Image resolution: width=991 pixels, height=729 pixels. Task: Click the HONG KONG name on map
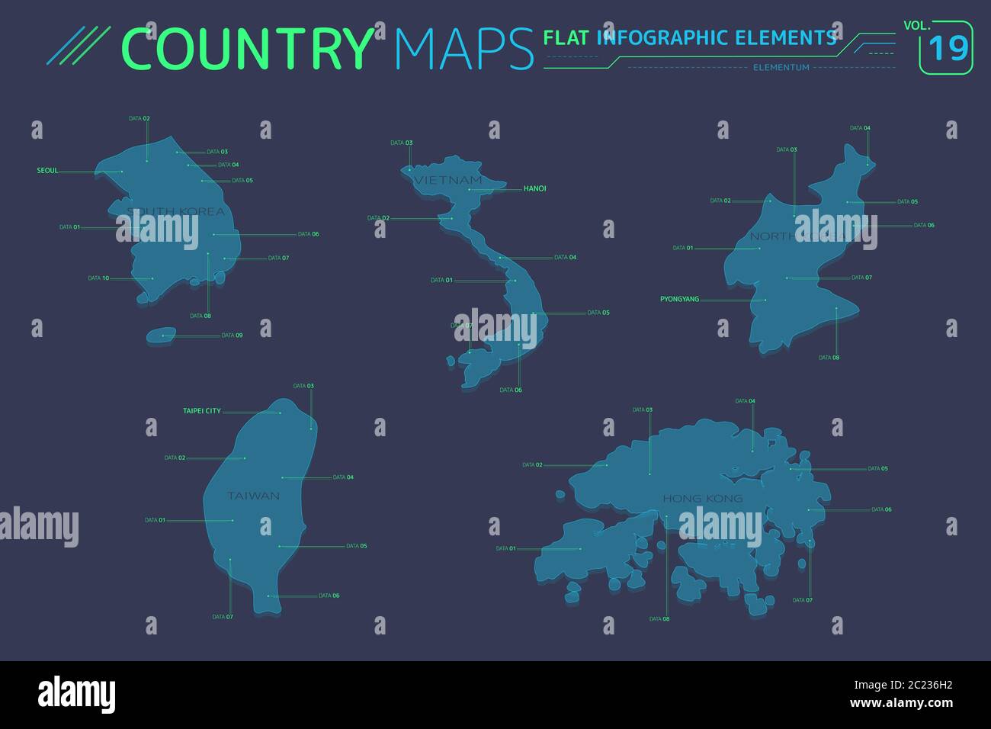click(x=703, y=499)
